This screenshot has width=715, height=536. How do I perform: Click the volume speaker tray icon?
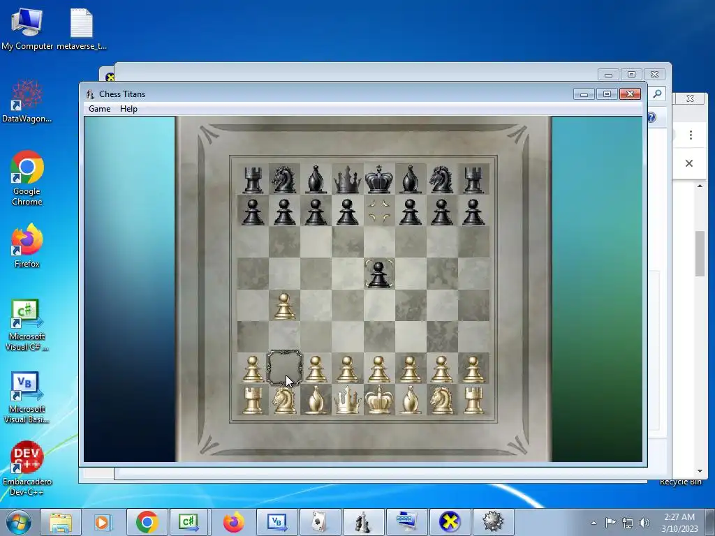click(644, 523)
